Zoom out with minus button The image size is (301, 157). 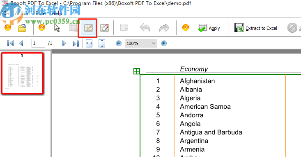[x=119, y=43]
